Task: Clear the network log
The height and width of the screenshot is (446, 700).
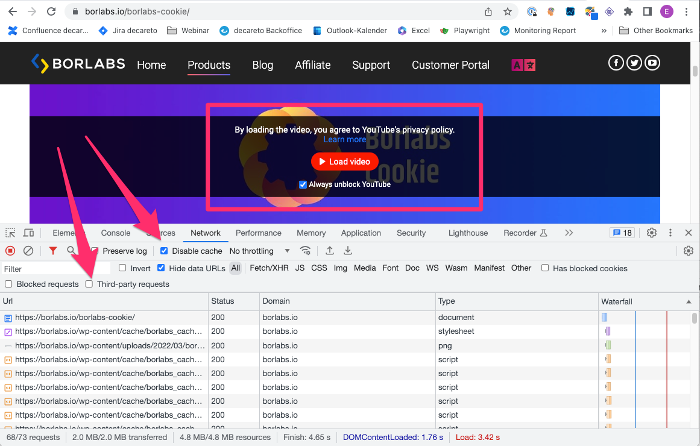Action: (x=28, y=251)
